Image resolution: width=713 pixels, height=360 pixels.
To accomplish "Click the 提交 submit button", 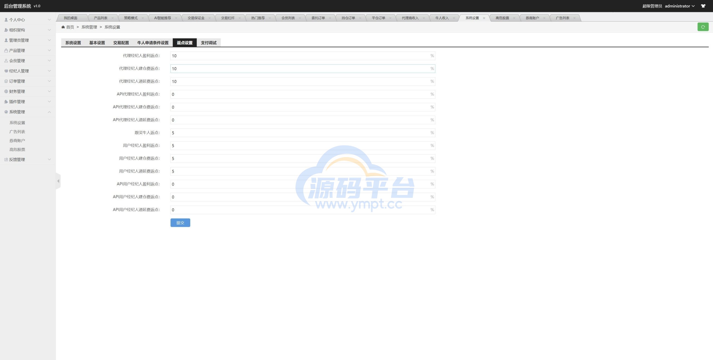I will tap(180, 223).
